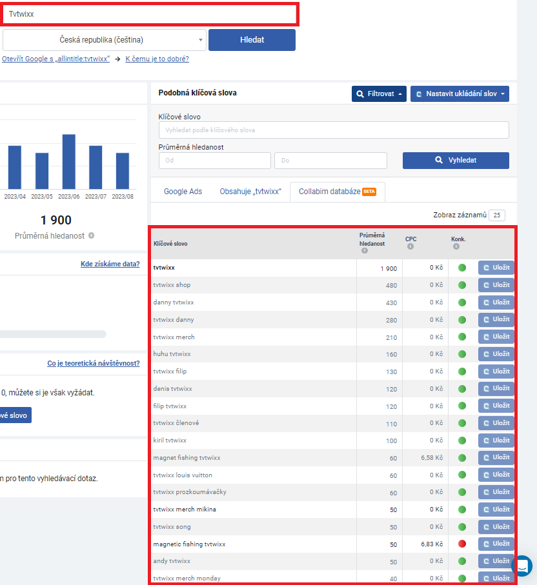537x585 pixels.
Task: Click Uložit for tvtwixx merch row
Action: click(496, 337)
